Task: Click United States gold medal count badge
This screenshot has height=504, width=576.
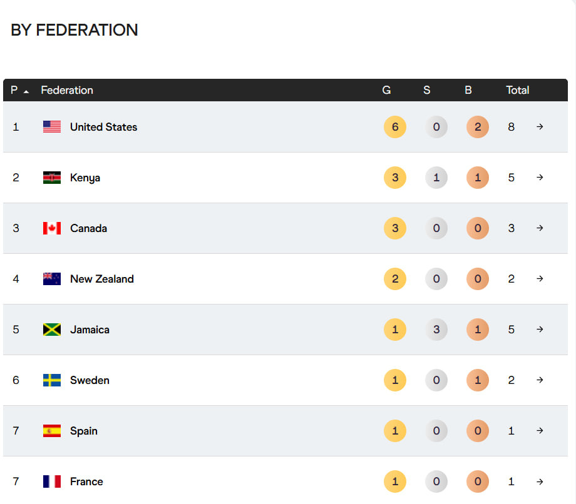Action: click(395, 127)
